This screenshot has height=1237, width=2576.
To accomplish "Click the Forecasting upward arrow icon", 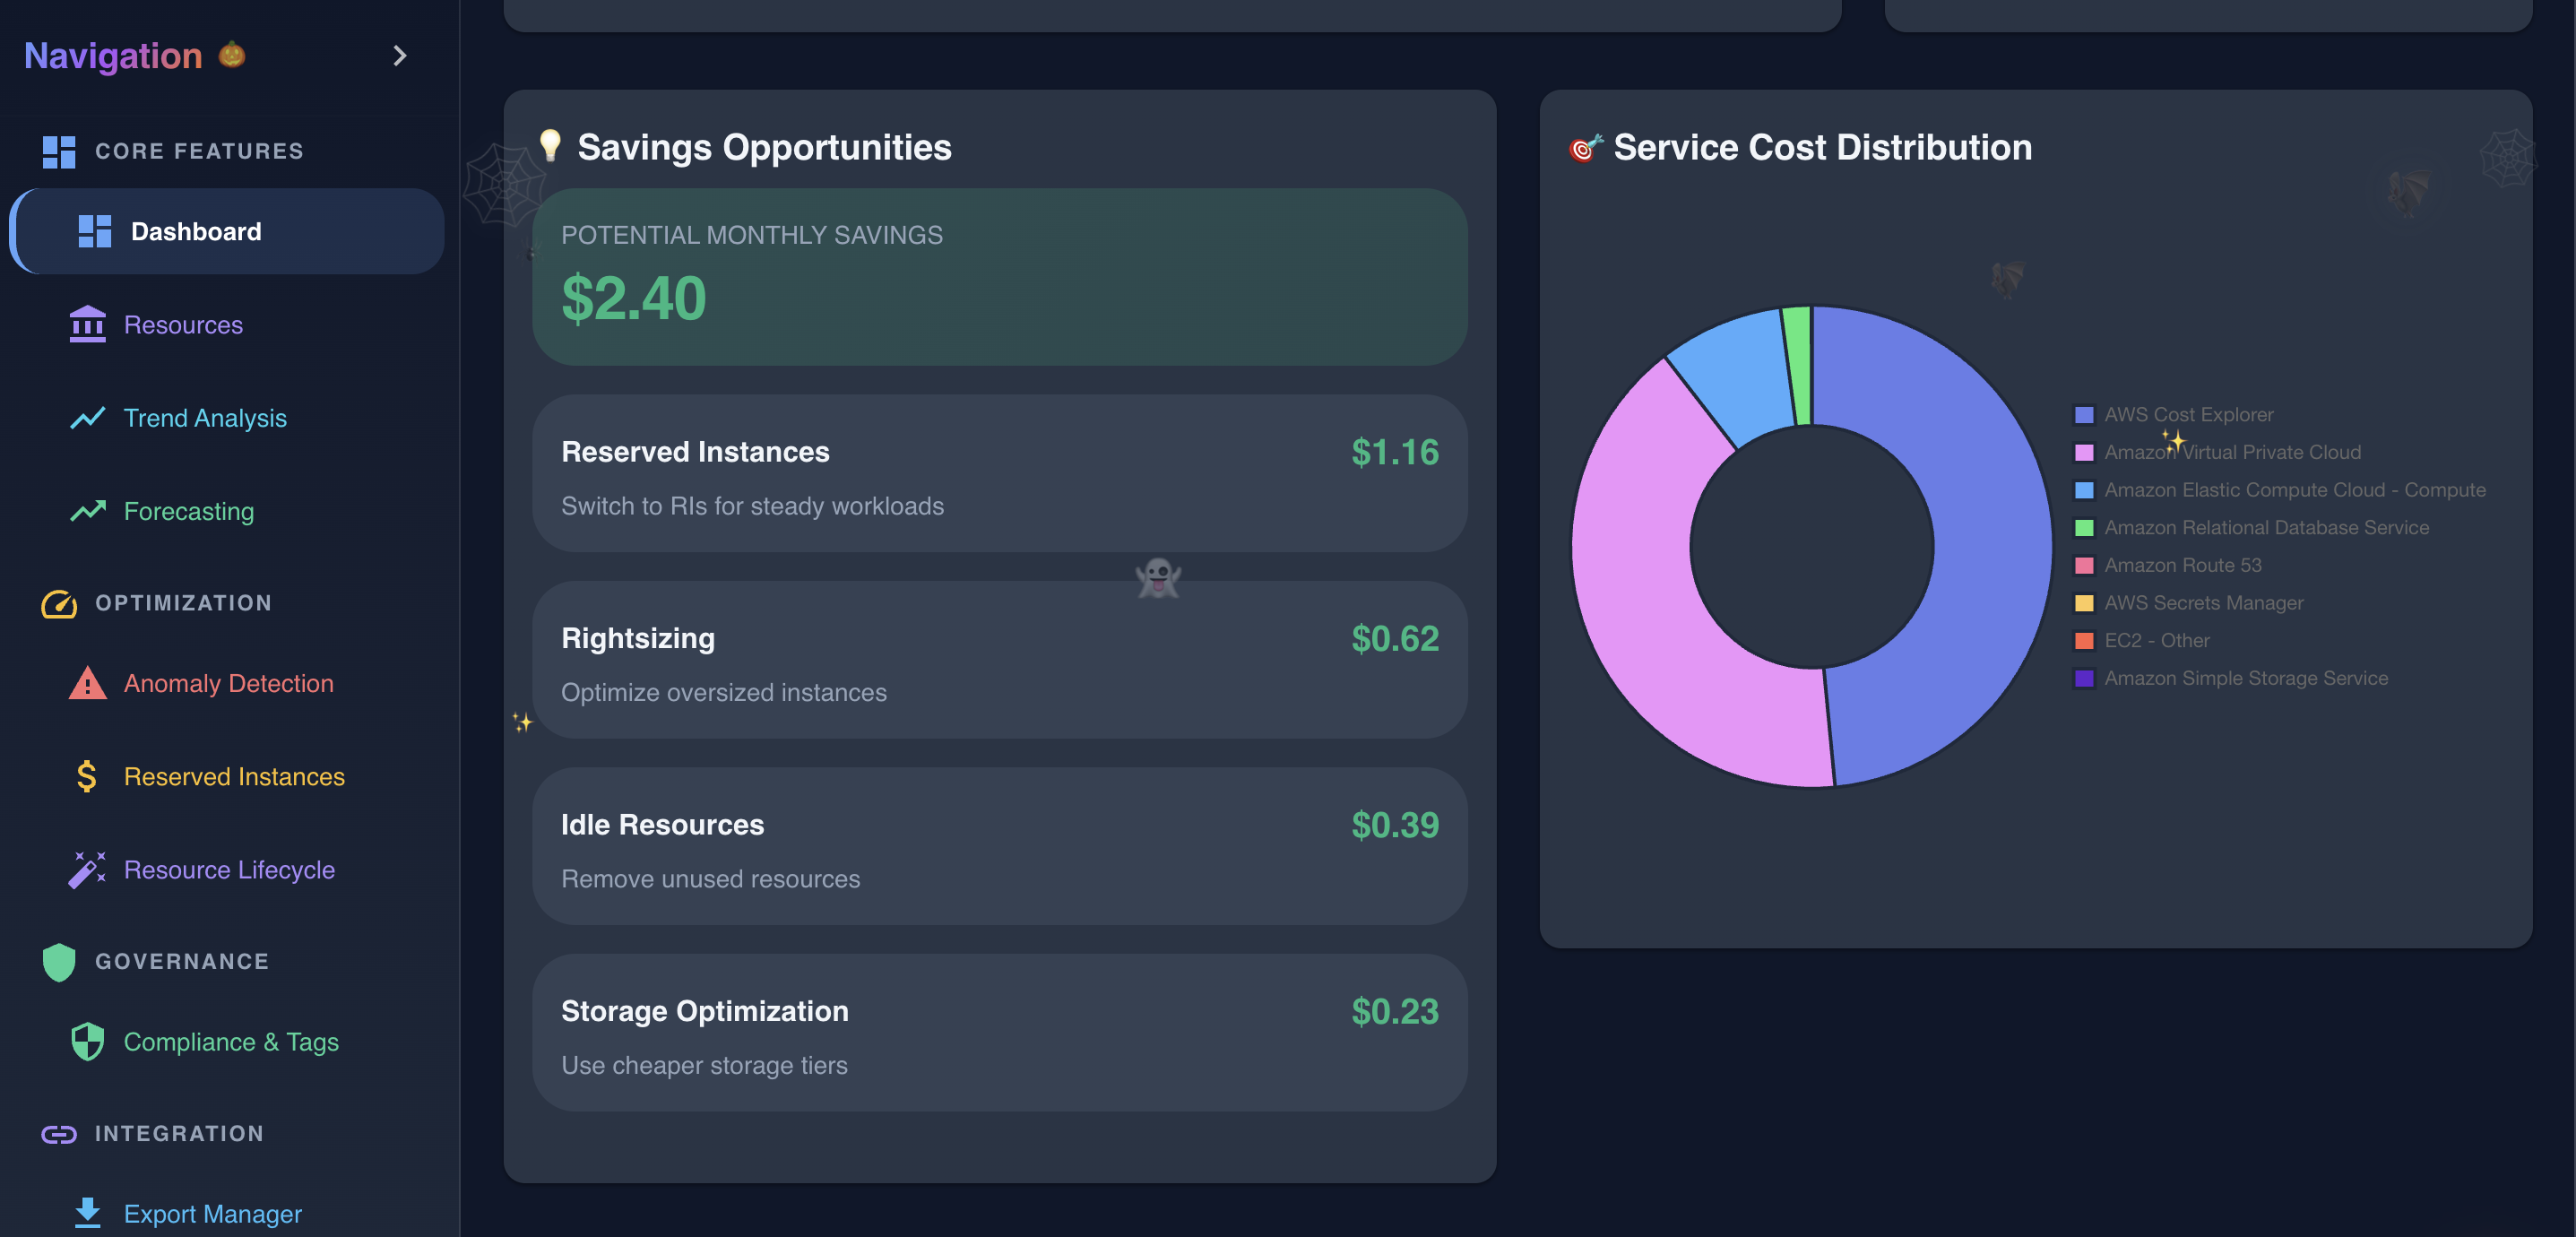I will tap(87, 511).
